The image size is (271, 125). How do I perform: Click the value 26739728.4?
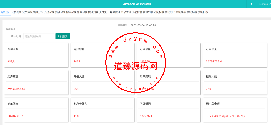(214, 61)
